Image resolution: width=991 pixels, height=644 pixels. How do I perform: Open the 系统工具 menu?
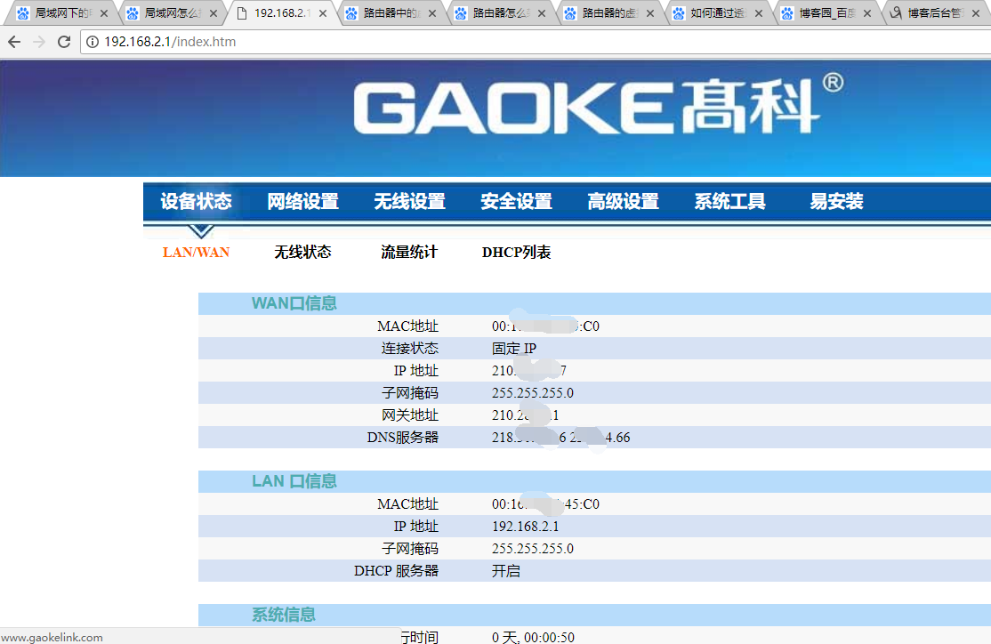(x=730, y=202)
